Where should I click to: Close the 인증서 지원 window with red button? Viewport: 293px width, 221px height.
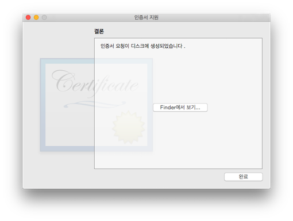pos(28,17)
